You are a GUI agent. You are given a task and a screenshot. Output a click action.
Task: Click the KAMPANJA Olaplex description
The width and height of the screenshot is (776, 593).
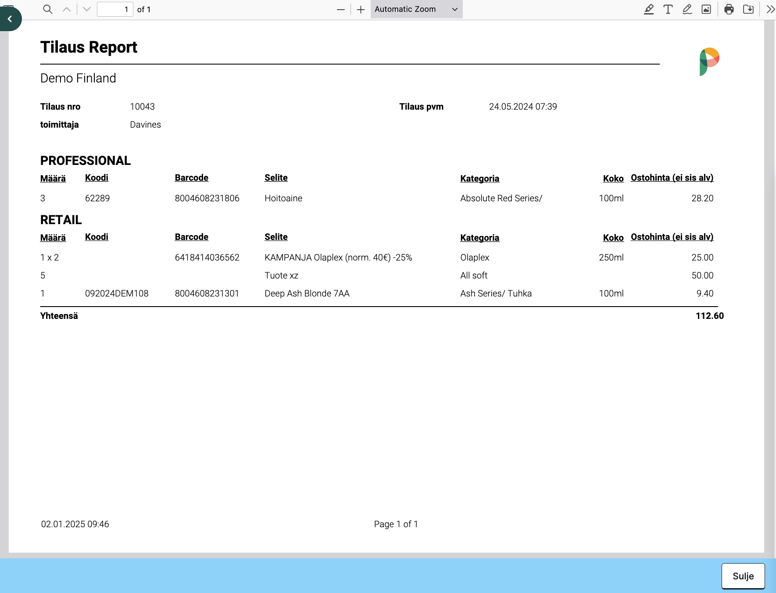point(338,257)
